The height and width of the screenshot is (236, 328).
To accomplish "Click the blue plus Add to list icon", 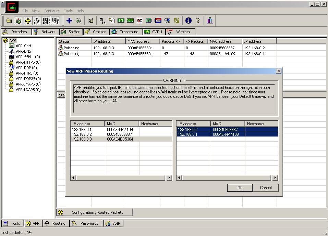I will point(69,21).
